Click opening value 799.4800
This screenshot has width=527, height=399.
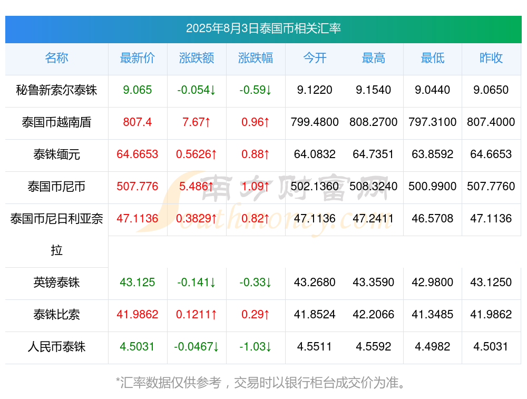pyautogui.click(x=315, y=122)
